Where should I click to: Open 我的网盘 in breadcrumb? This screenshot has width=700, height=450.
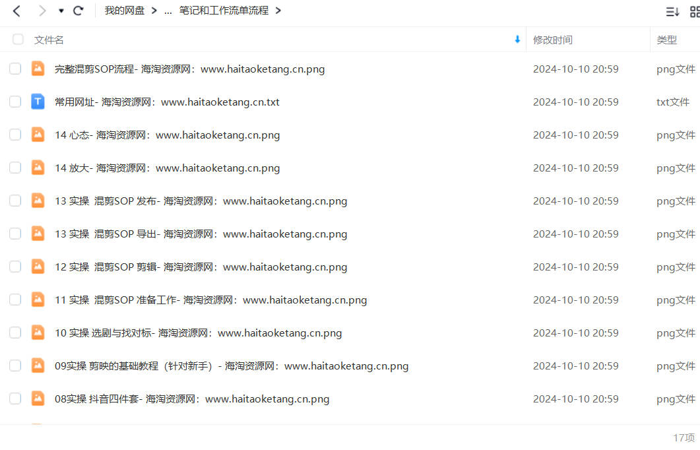(x=125, y=11)
